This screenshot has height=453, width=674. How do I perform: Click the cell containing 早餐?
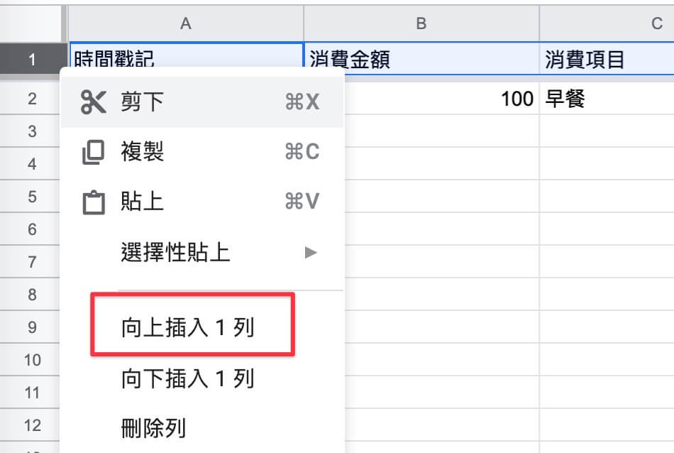(x=607, y=99)
